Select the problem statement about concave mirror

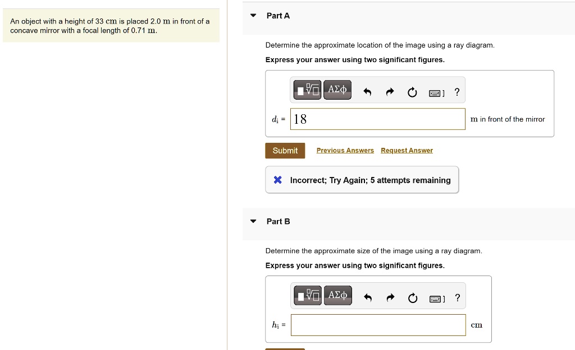tap(110, 26)
